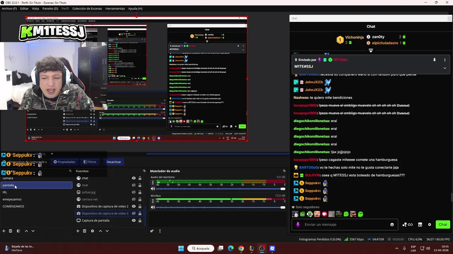Open the dropdown arrow above the source toolbar
The height and width of the screenshot is (254, 453).
click(x=52, y=154)
